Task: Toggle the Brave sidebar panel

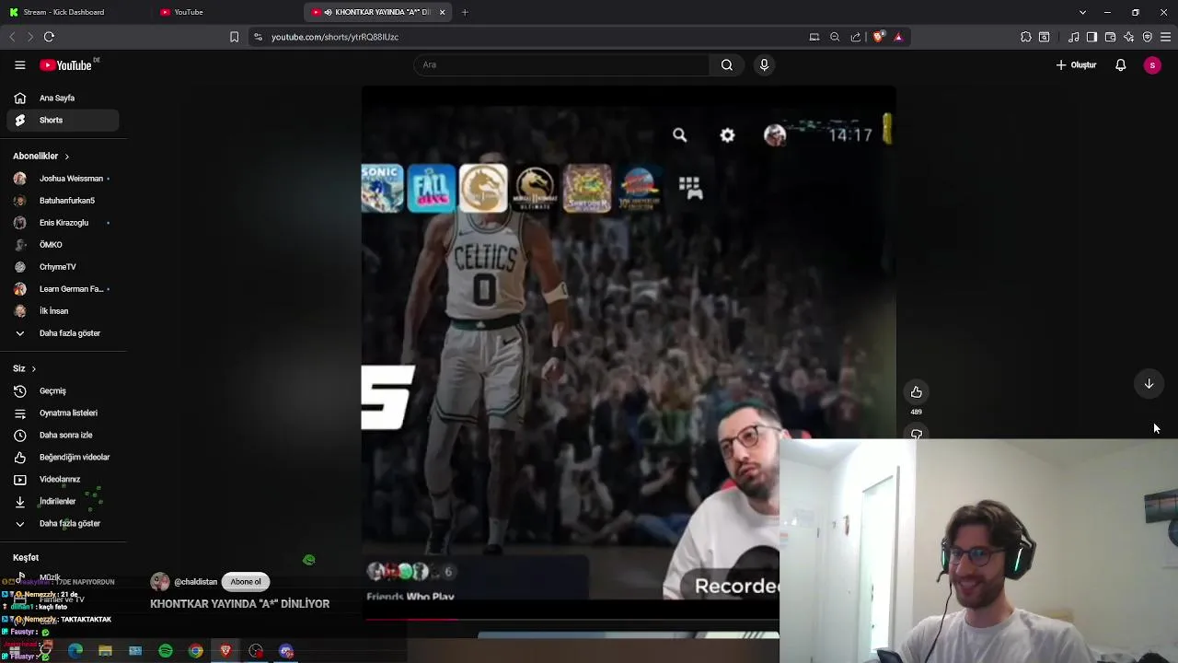Action: 1091,37
